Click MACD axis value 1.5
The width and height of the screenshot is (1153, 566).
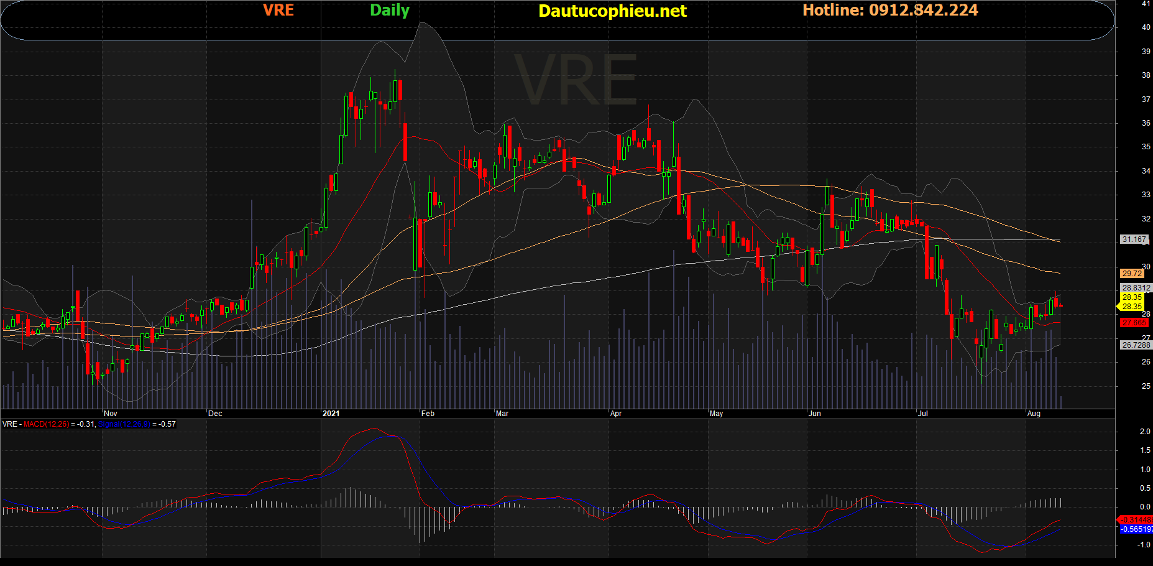point(1145,450)
